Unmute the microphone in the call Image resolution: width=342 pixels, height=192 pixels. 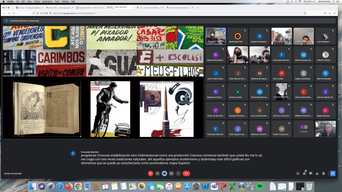pyautogui.click(x=151, y=173)
